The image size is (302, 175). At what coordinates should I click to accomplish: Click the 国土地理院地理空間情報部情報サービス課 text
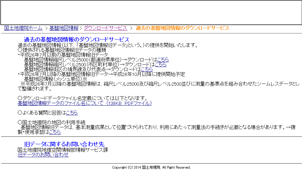(63, 150)
